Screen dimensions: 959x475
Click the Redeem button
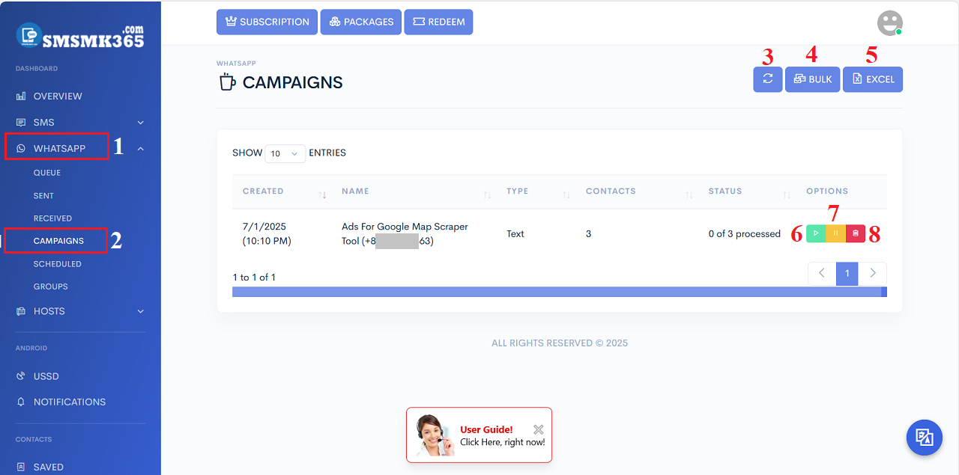(438, 22)
